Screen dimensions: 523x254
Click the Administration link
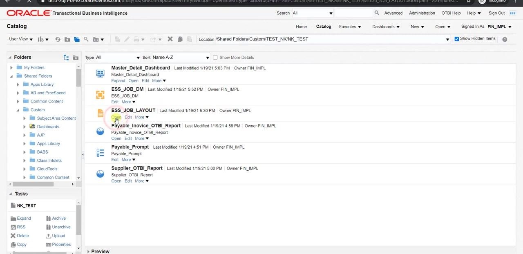(x=422, y=13)
